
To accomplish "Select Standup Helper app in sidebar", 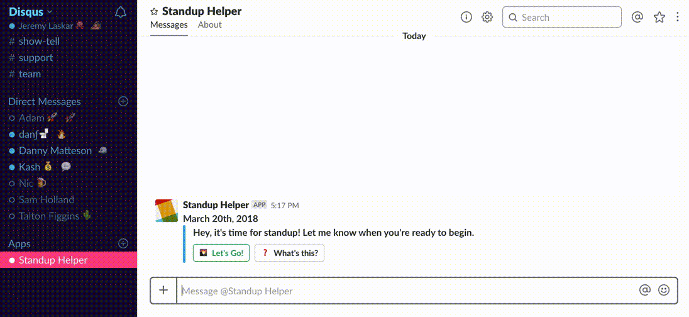I will click(69, 260).
